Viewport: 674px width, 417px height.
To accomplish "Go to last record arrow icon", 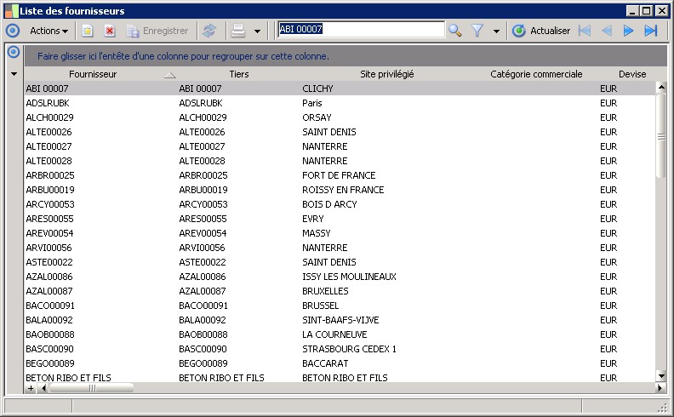I will (x=651, y=31).
